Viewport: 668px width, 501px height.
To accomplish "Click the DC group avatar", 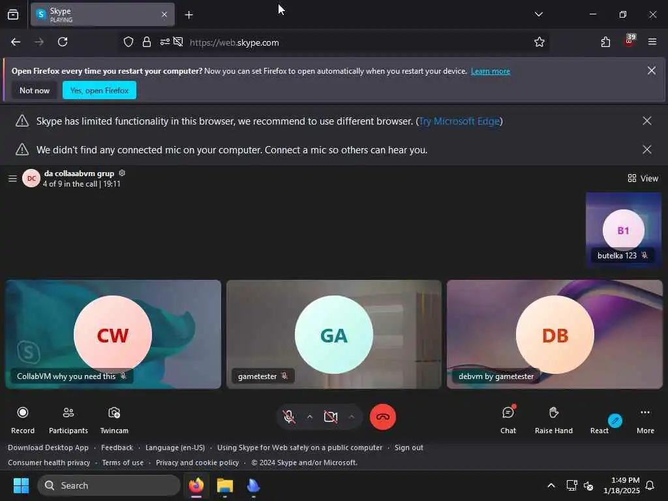I will 31,178.
